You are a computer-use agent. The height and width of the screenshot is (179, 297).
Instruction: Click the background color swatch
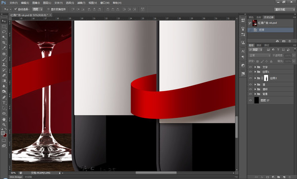click(5, 135)
